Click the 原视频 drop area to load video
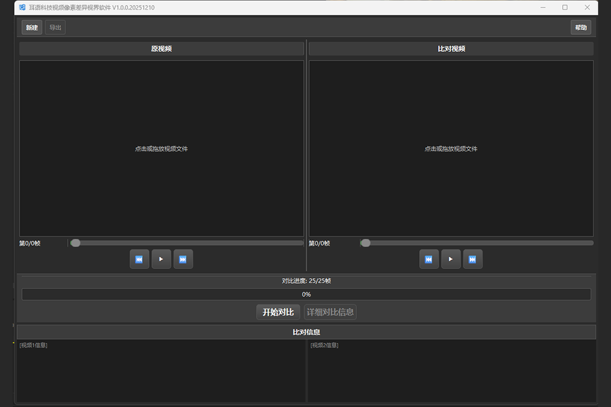Screen dimensions: 611x407 161,148
